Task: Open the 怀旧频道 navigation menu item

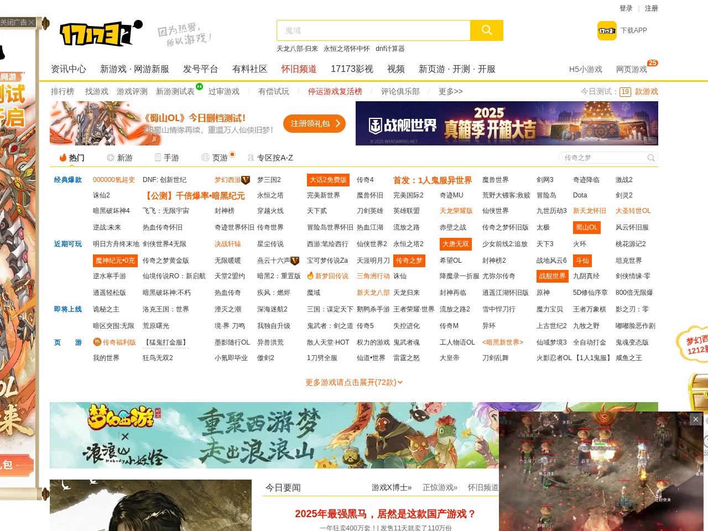Action: 299,69
